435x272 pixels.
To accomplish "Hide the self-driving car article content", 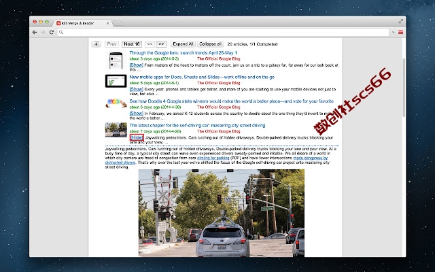I will (137, 137).
